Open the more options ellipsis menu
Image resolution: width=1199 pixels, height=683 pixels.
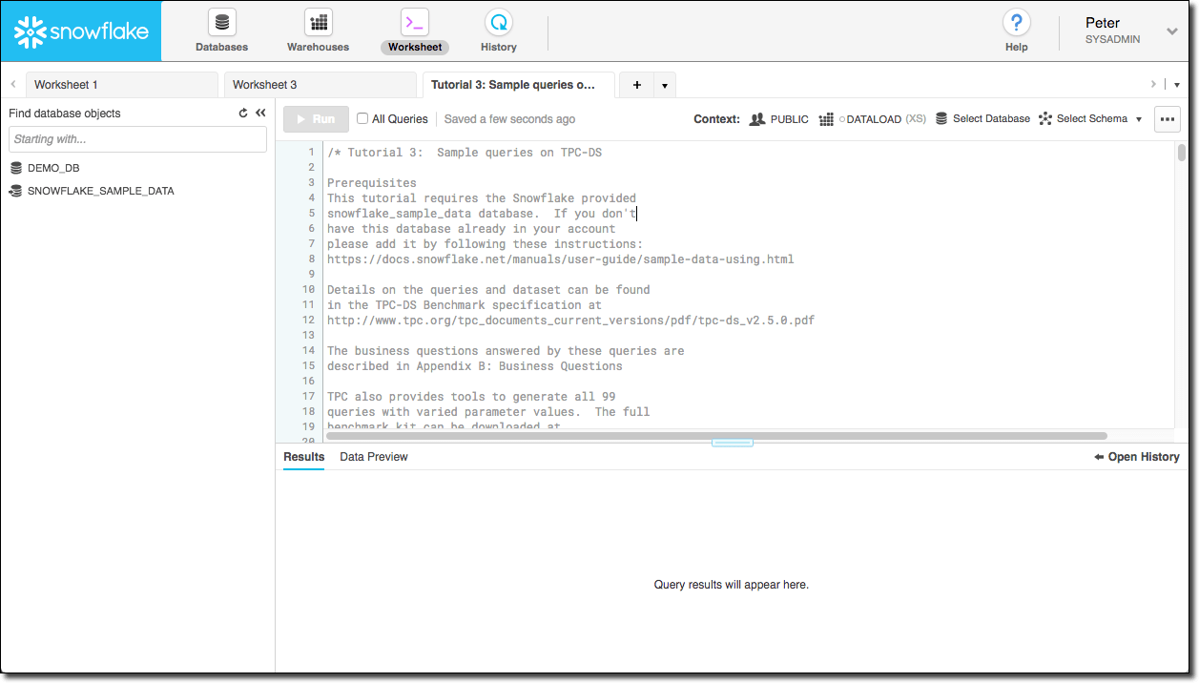pos(1168,119)
